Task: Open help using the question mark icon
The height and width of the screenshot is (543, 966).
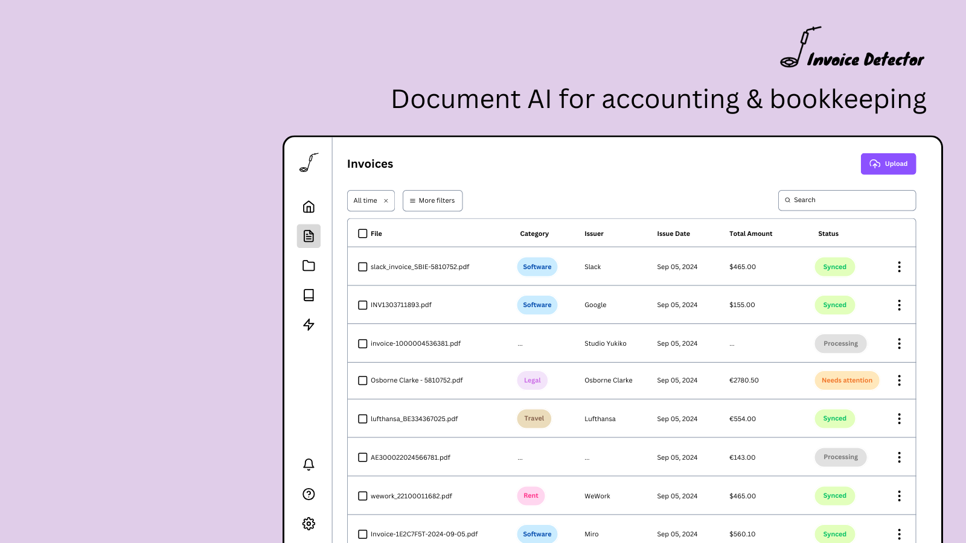Action: pyautogui.click(x=309, y=494)
